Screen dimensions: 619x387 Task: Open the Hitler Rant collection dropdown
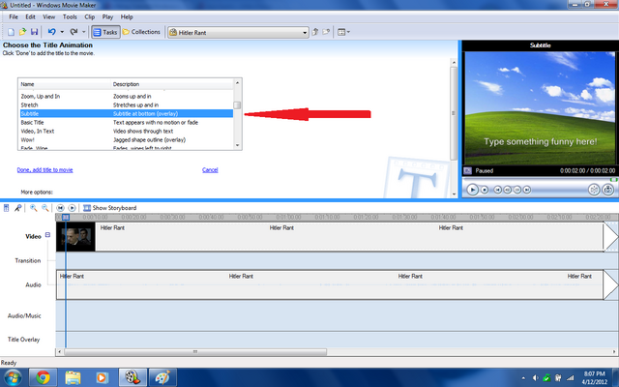point(238,32)
